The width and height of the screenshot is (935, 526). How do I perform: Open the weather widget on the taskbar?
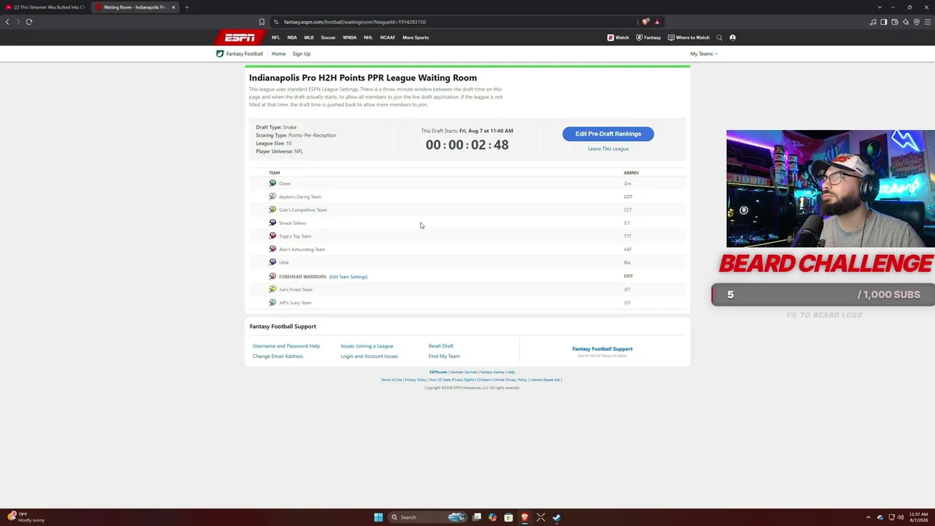[x=26, y=517]
